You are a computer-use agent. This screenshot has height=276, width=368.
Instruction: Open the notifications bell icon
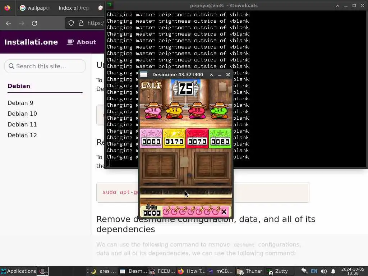pos(333,271)
